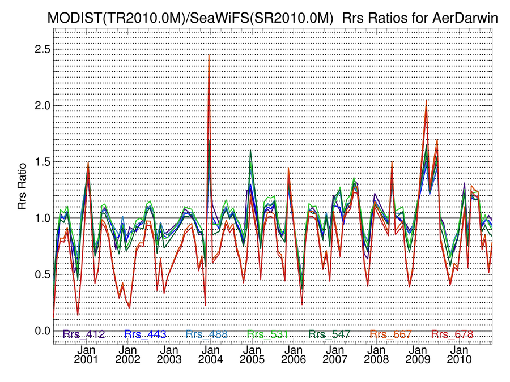Pick the Jan 2003 x-axis label
Viewport: 510px width, 382px height.
(x=169, y=355)
